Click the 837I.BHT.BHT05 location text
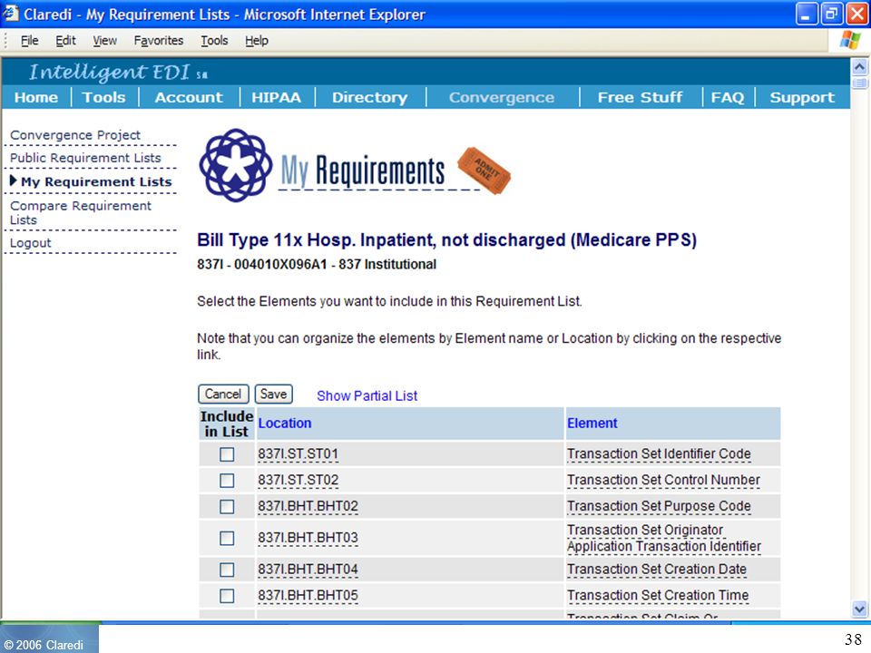Image resolution: width=871 pixels, height=653 pixels. (x=308, y=595)
